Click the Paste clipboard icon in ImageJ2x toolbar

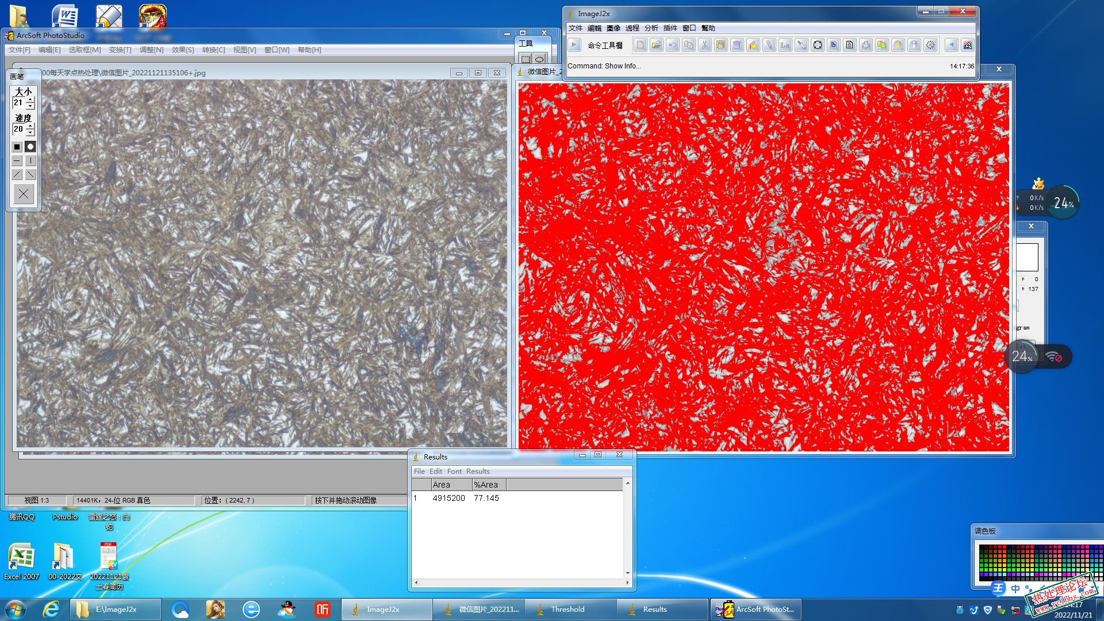coord(721,45)
